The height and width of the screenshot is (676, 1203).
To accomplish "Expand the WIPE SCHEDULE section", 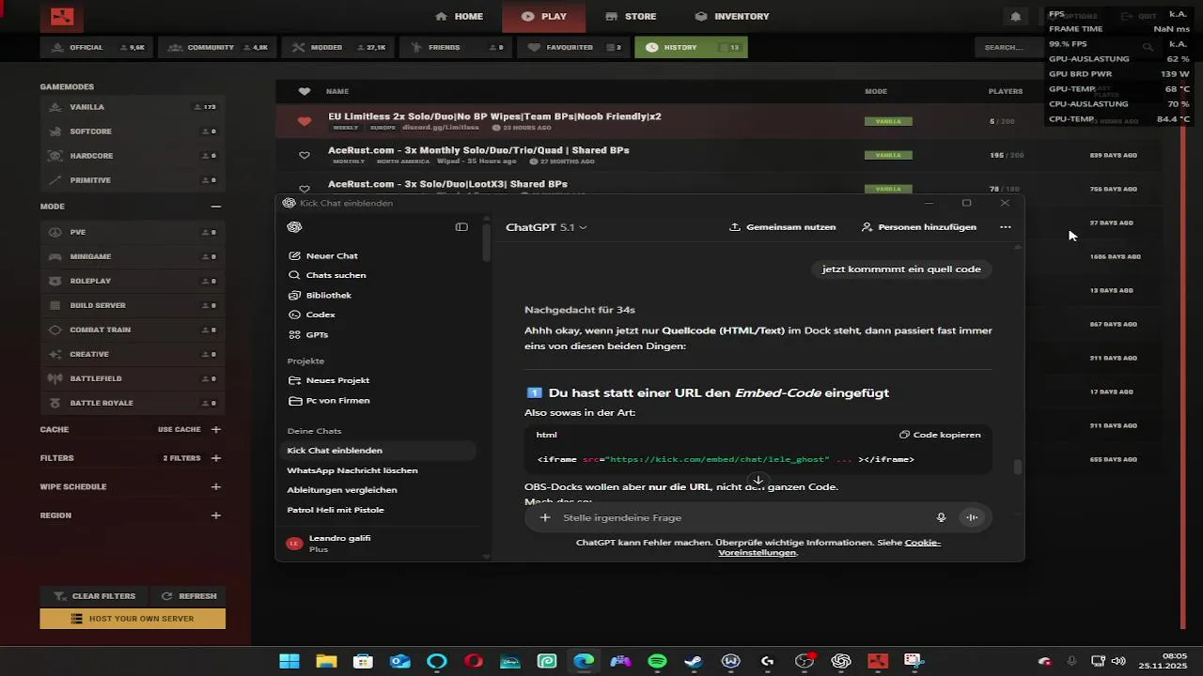I will pyautogui.click(x=216, y=486).
